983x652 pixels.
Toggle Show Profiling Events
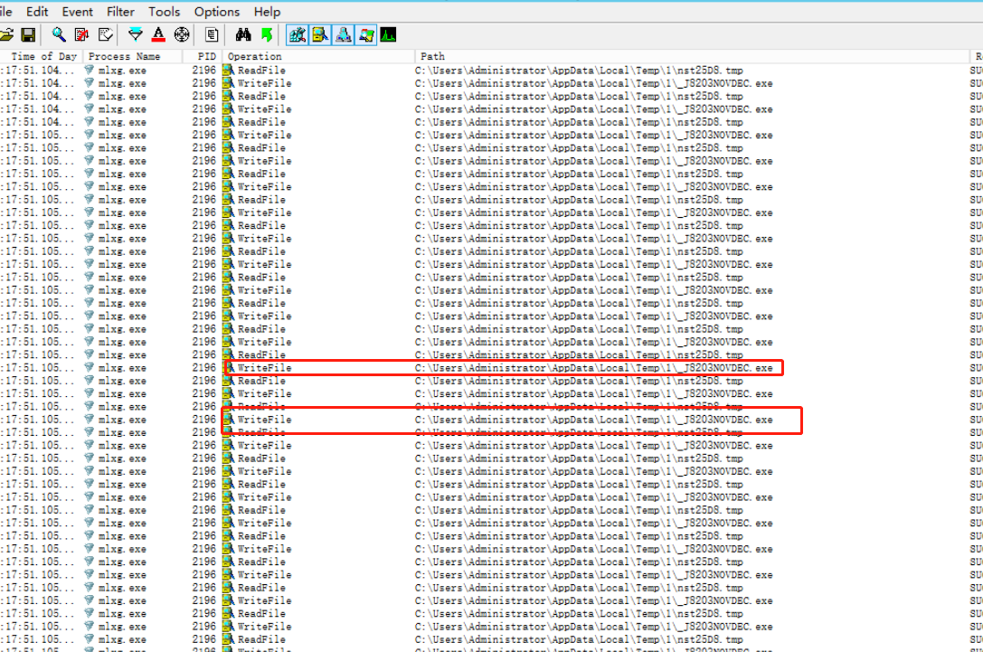click(x=388, y=35)
